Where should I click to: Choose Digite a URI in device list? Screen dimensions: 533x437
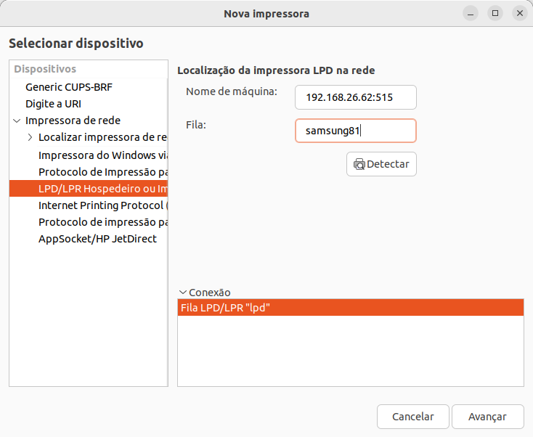click(53, 104)
